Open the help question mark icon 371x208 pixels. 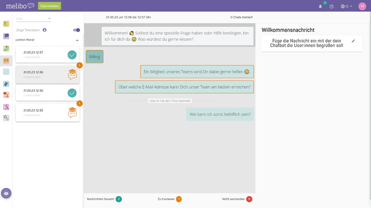331,6
